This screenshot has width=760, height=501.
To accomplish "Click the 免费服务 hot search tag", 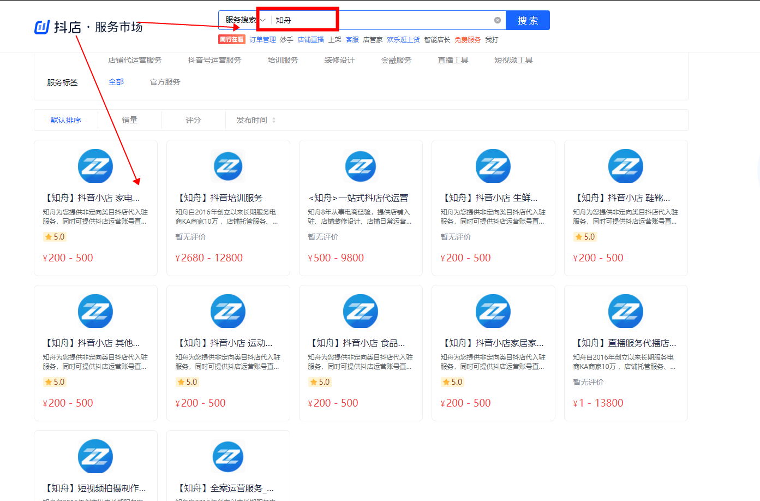I will (x=468, y=40).
